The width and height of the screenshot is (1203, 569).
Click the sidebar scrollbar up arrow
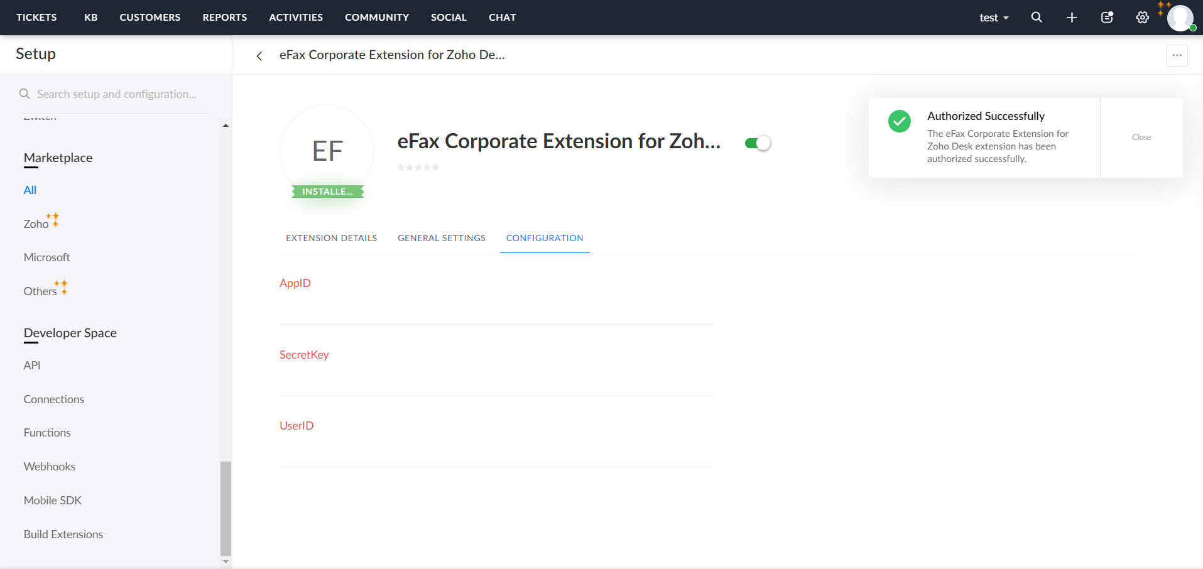[226, 126]
